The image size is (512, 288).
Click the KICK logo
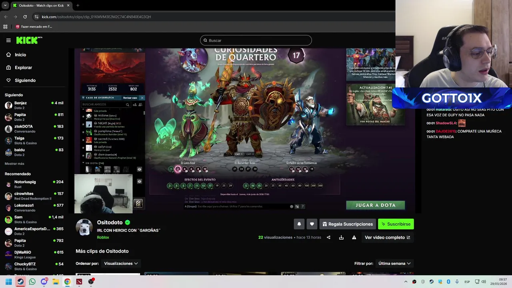(29, 40)
